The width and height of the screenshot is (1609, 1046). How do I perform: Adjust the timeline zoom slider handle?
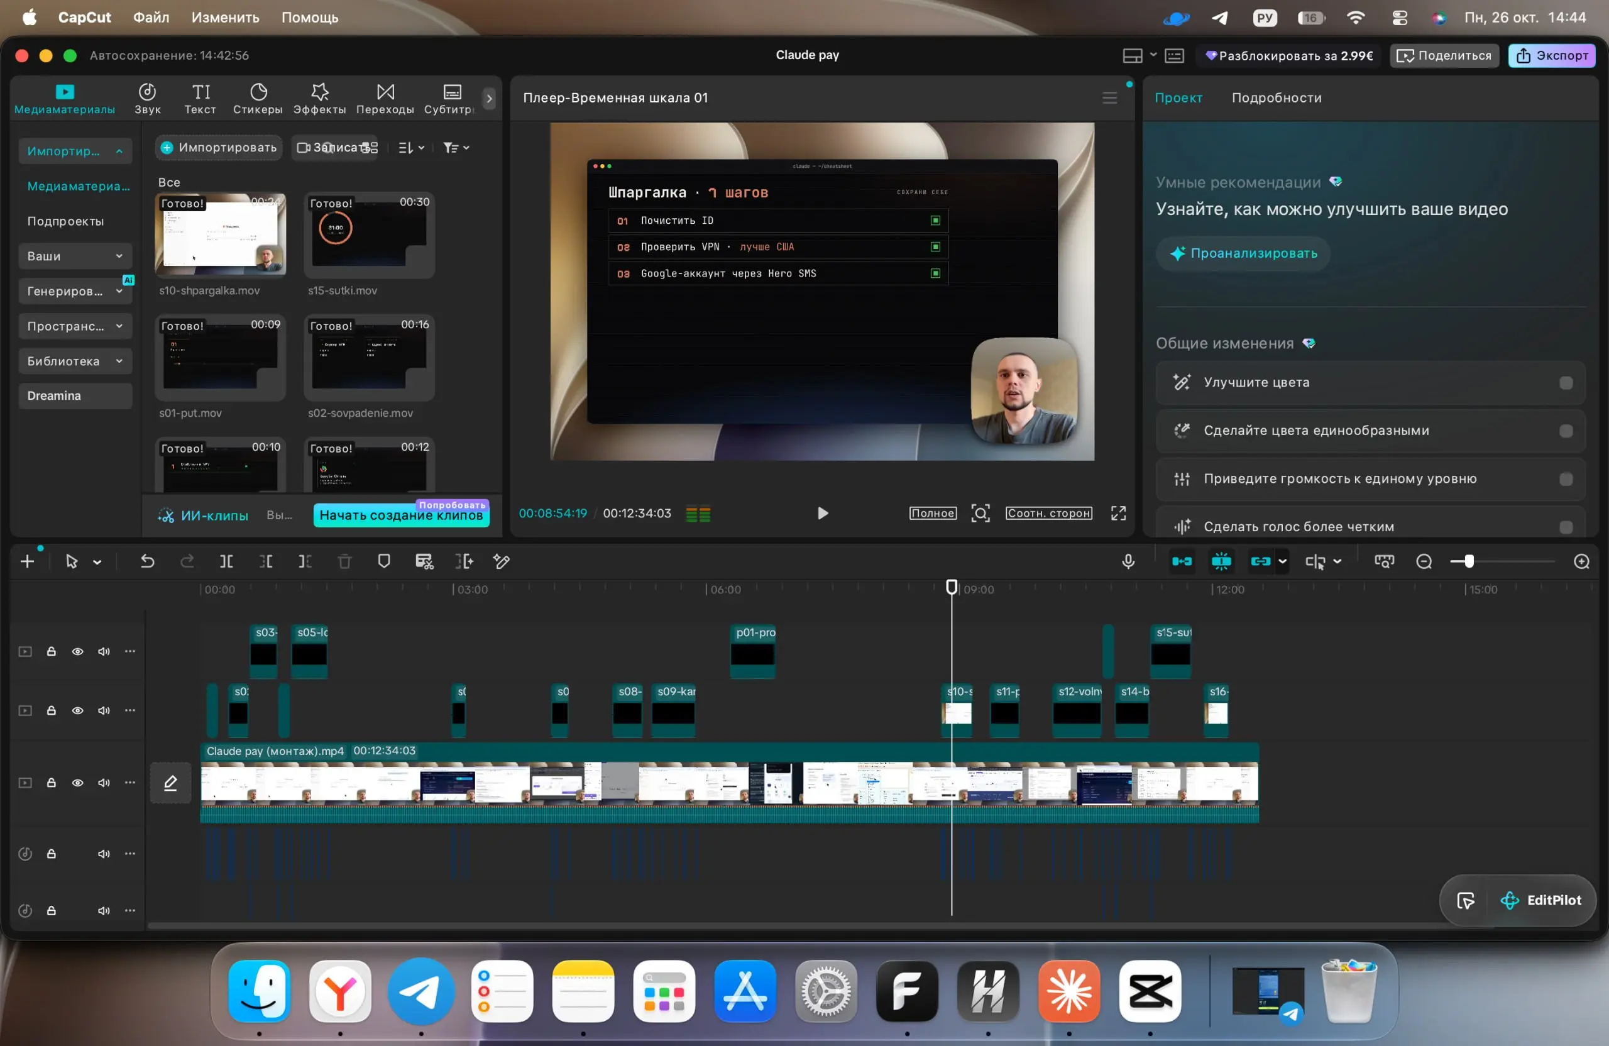click(x=1468, y=561)
